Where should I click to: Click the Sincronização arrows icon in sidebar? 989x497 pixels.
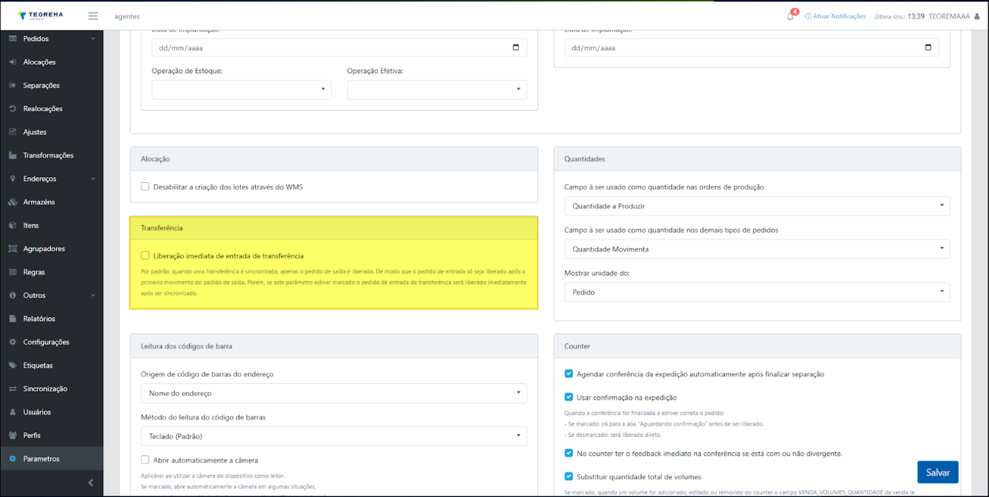13,389
